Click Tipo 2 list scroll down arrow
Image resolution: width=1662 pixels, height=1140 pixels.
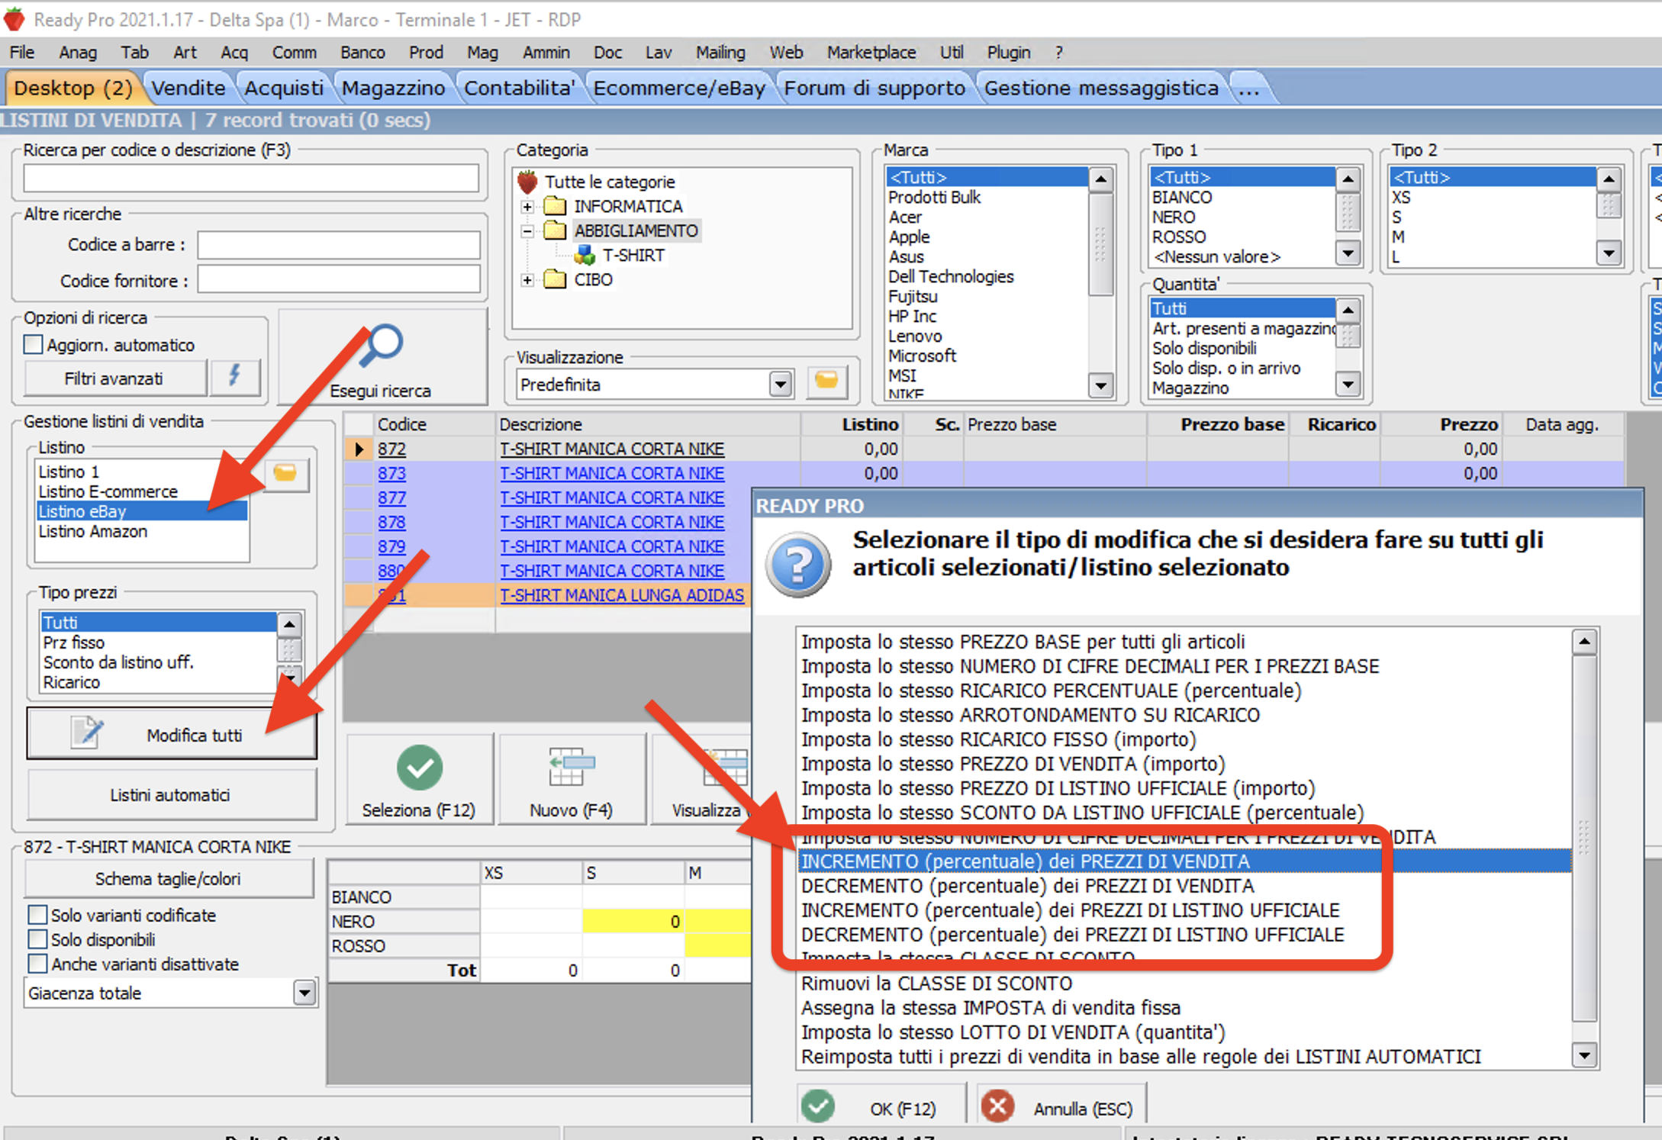(1609, 253)
